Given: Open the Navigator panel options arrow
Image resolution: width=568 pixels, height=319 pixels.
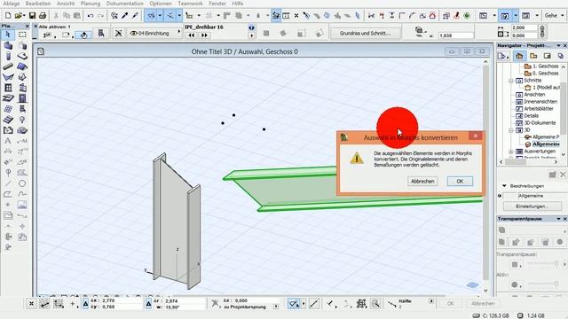Looking at the screenshot, I should pos(558,45).
